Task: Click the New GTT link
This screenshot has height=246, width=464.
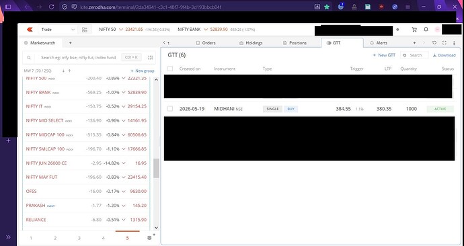Action: [x=384, y=55]
